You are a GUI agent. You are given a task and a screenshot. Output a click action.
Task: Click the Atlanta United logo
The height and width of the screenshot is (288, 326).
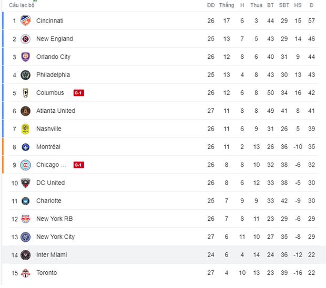(x=25, y=111)
